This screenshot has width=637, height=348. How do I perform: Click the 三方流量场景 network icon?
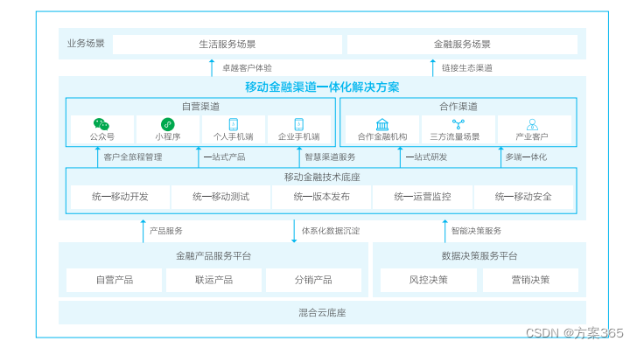click(458, 124)
